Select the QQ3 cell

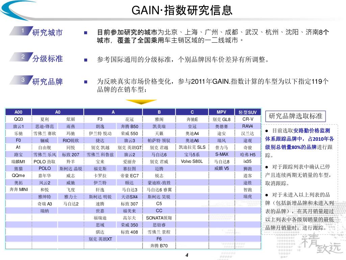(x=19, y=119)
